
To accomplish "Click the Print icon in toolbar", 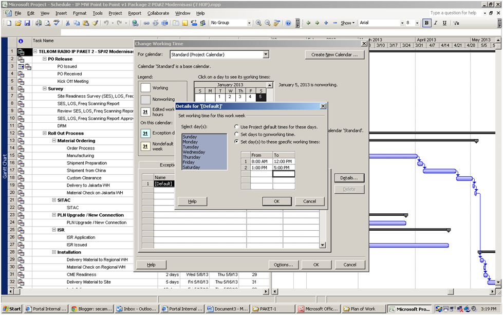I will click(39, 23).
